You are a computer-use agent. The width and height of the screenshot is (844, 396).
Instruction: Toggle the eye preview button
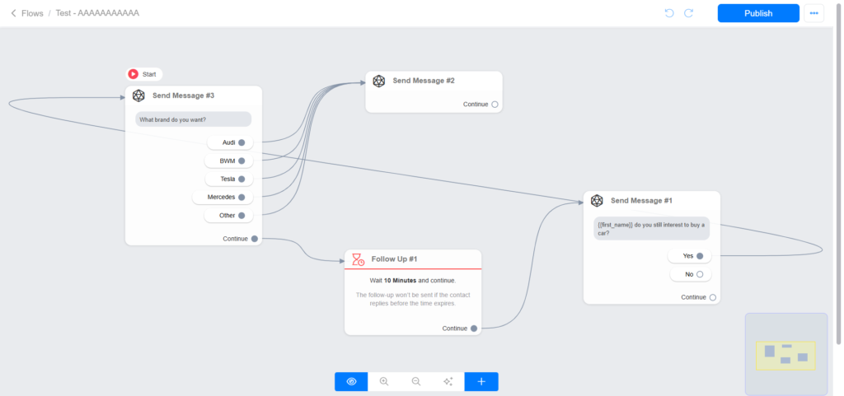[351, 381]
